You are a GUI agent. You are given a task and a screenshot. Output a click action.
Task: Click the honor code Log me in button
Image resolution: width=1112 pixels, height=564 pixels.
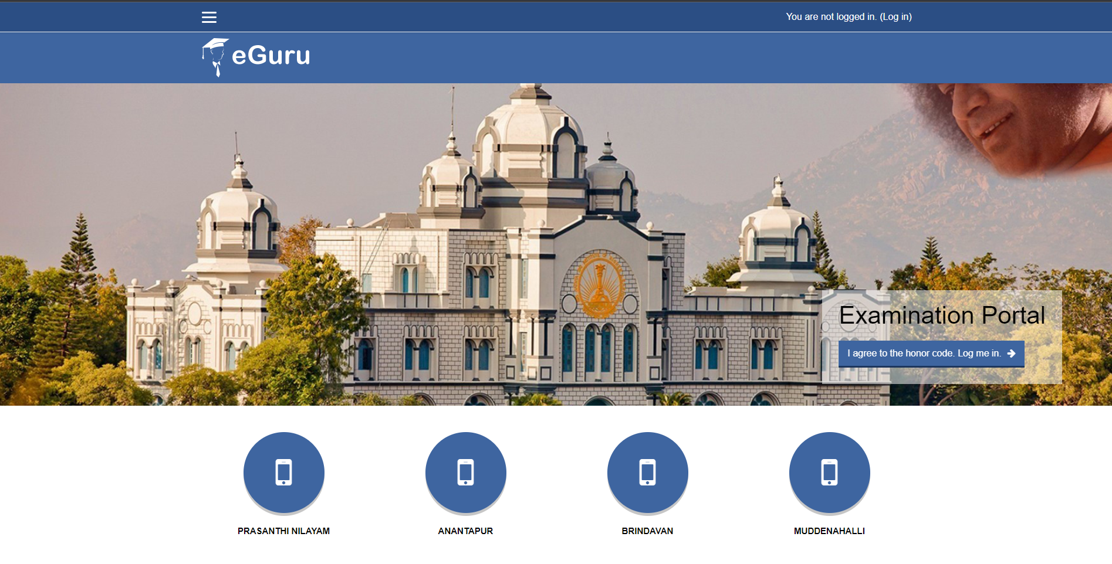pos(931,354)
